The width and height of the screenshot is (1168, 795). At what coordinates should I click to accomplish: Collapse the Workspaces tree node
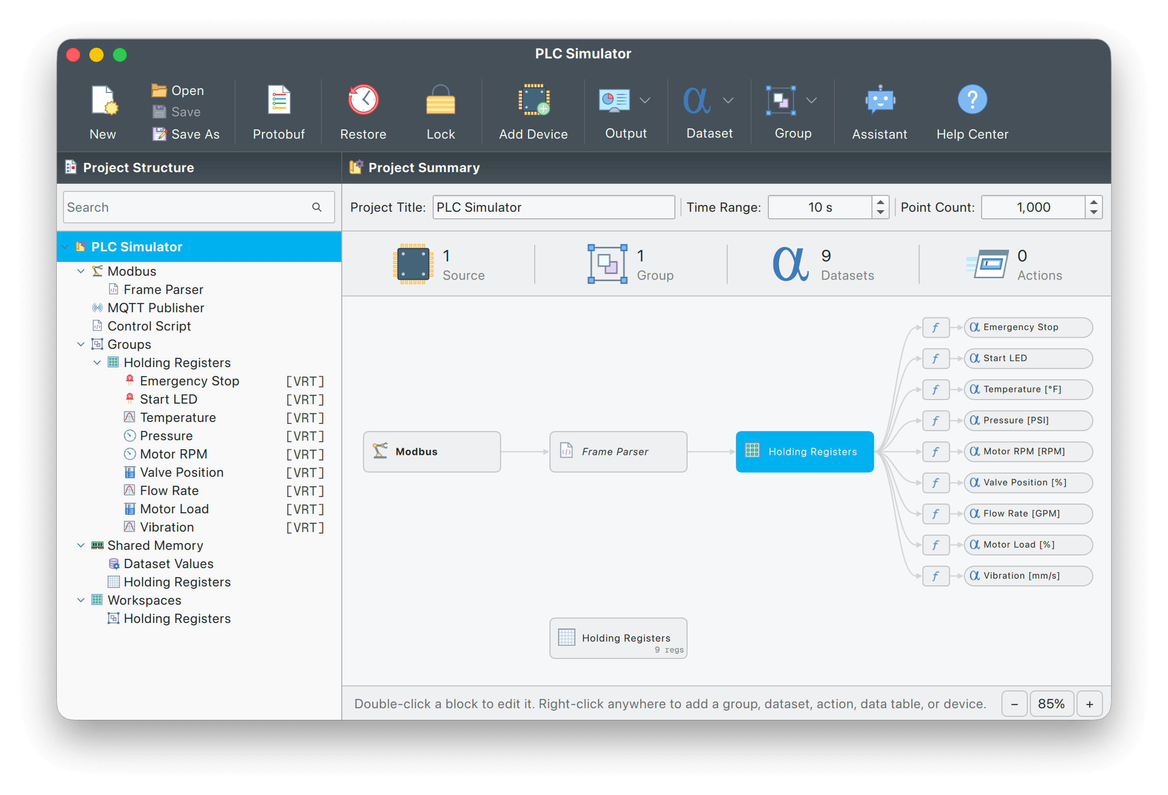[x=81, y=600]
